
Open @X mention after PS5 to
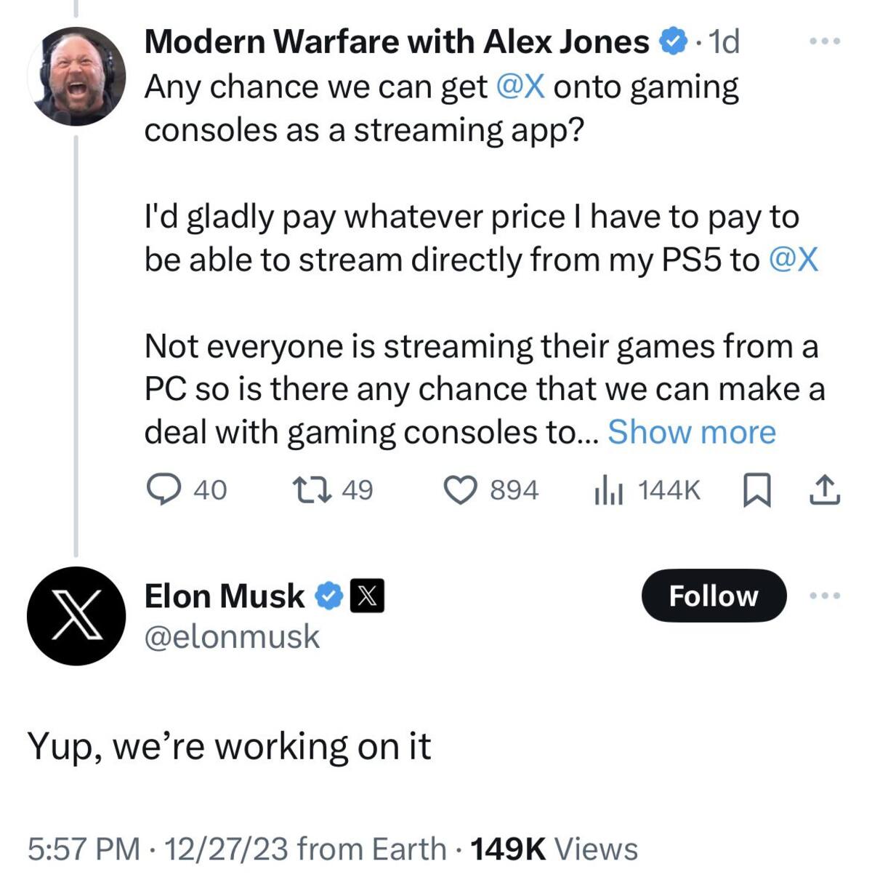pos(794,260)
